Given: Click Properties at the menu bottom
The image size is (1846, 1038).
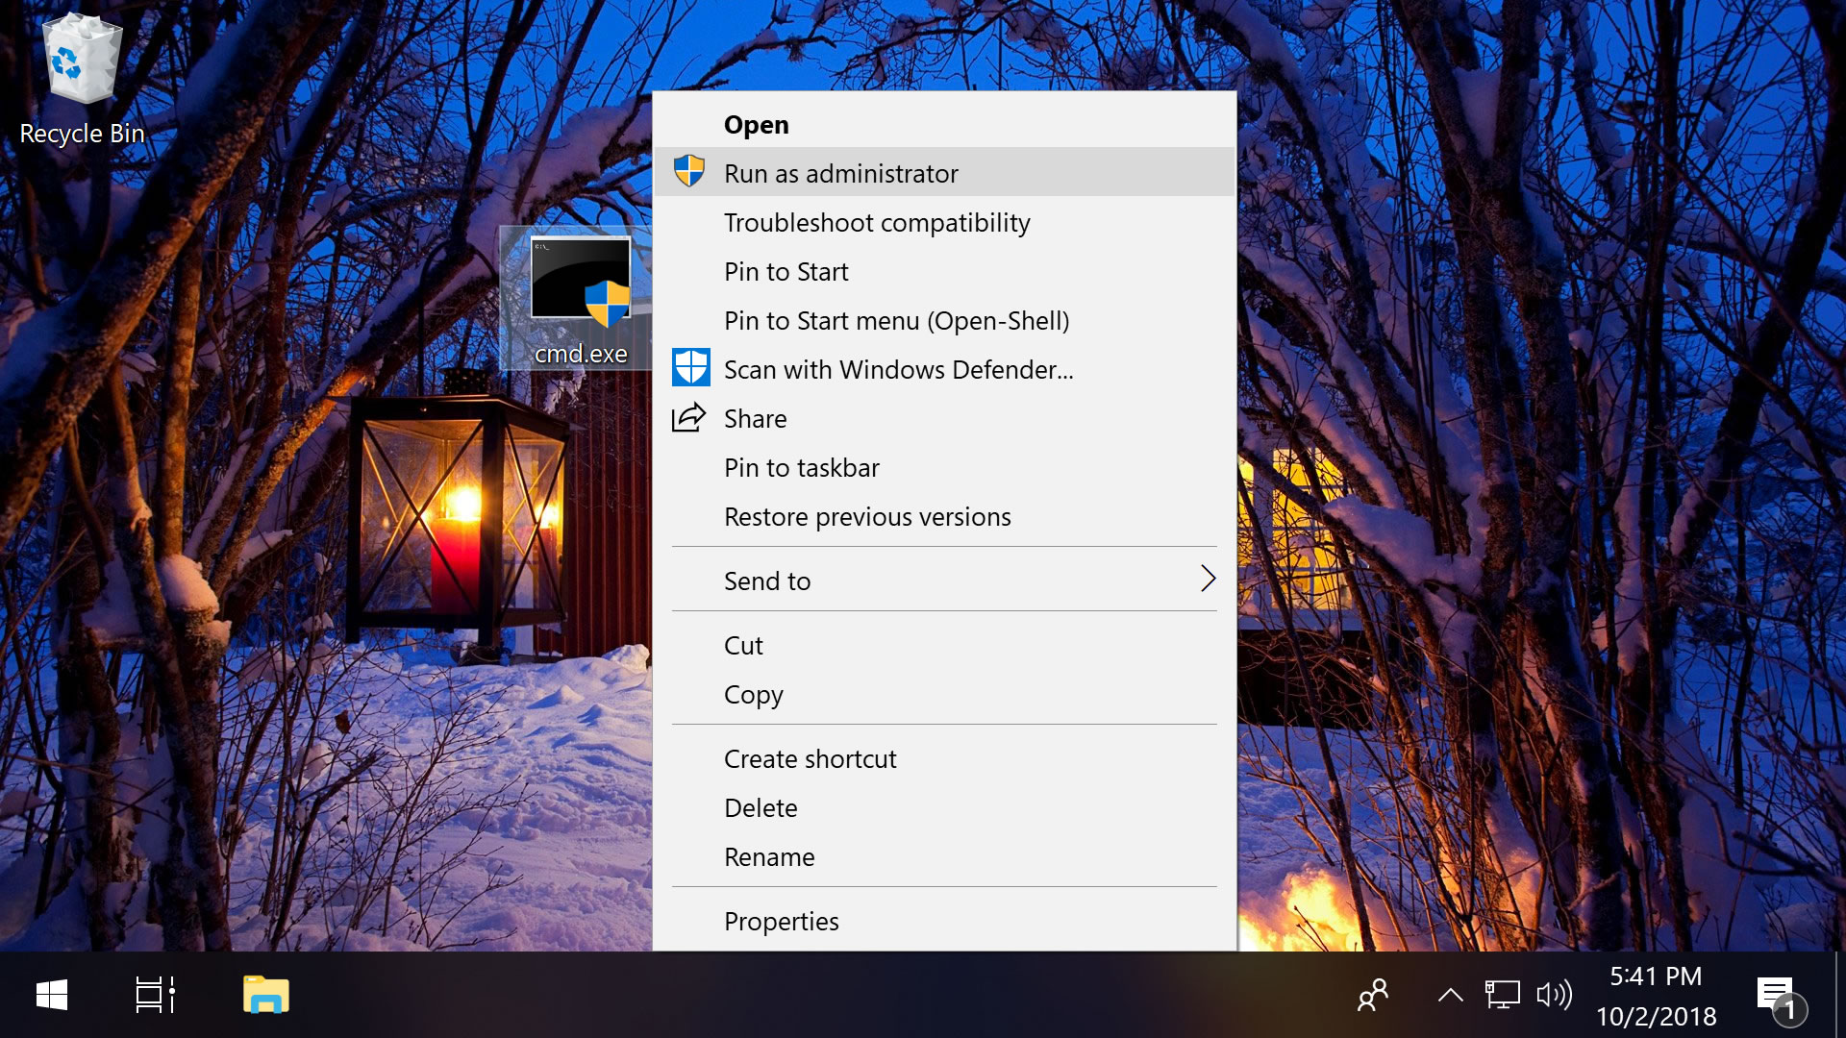Looking at the screenshot, I should [781, 922].
